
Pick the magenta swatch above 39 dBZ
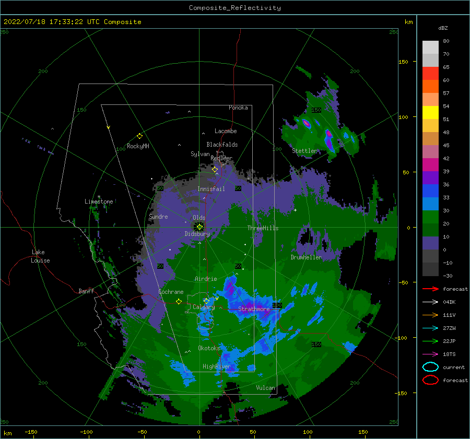[x=430, y=165]
